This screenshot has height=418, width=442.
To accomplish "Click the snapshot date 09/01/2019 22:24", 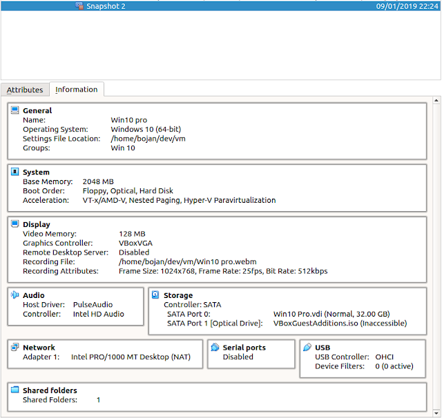I will click(x=407, y=6).
